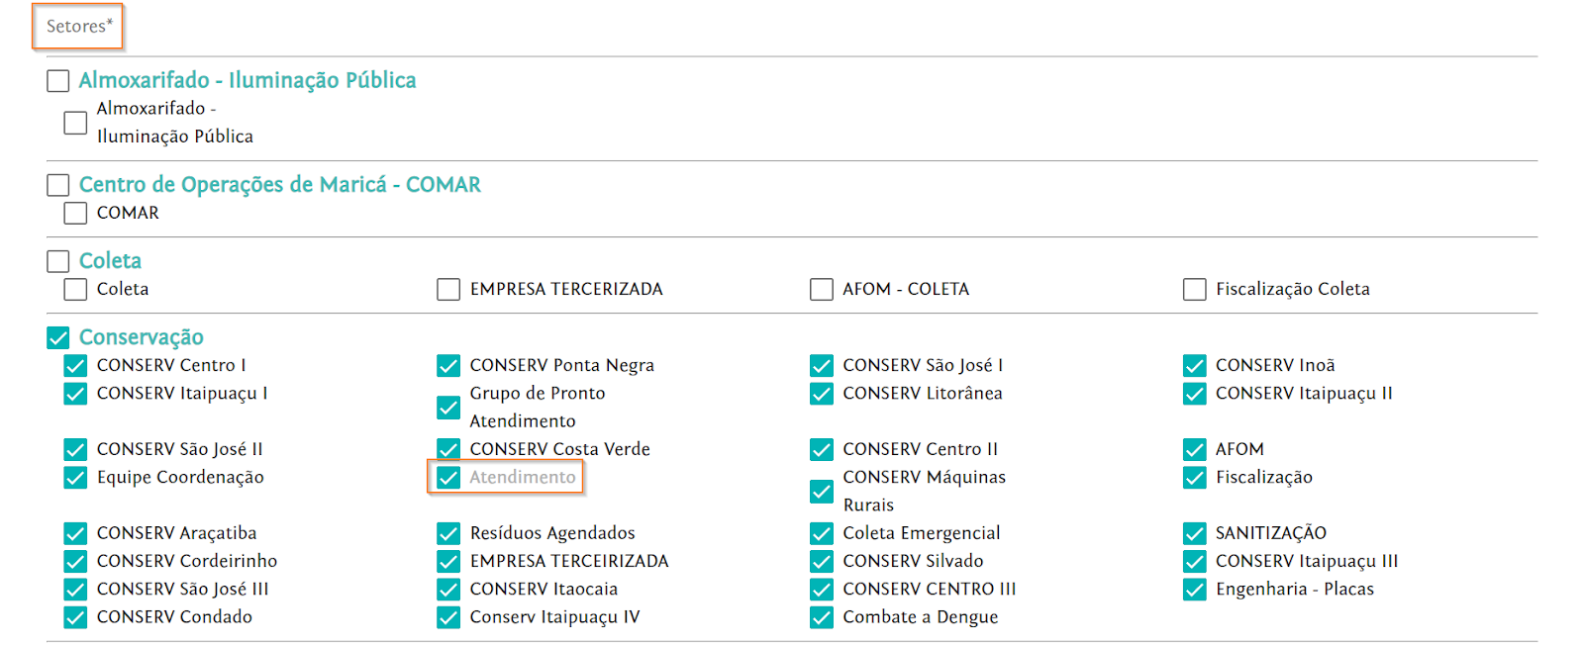Untick Combate a Dengue
Image resolution: width=1584 pixels, height=645 pixels.
[822, 617]
